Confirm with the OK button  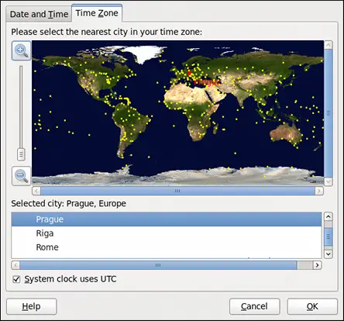312,306
